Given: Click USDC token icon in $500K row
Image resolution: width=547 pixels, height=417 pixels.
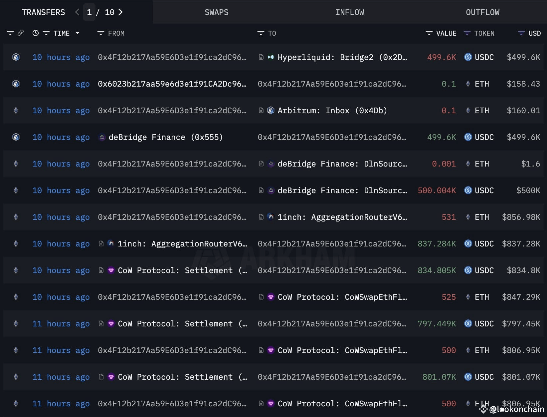Looking at the screenshot, I should 468,190.
